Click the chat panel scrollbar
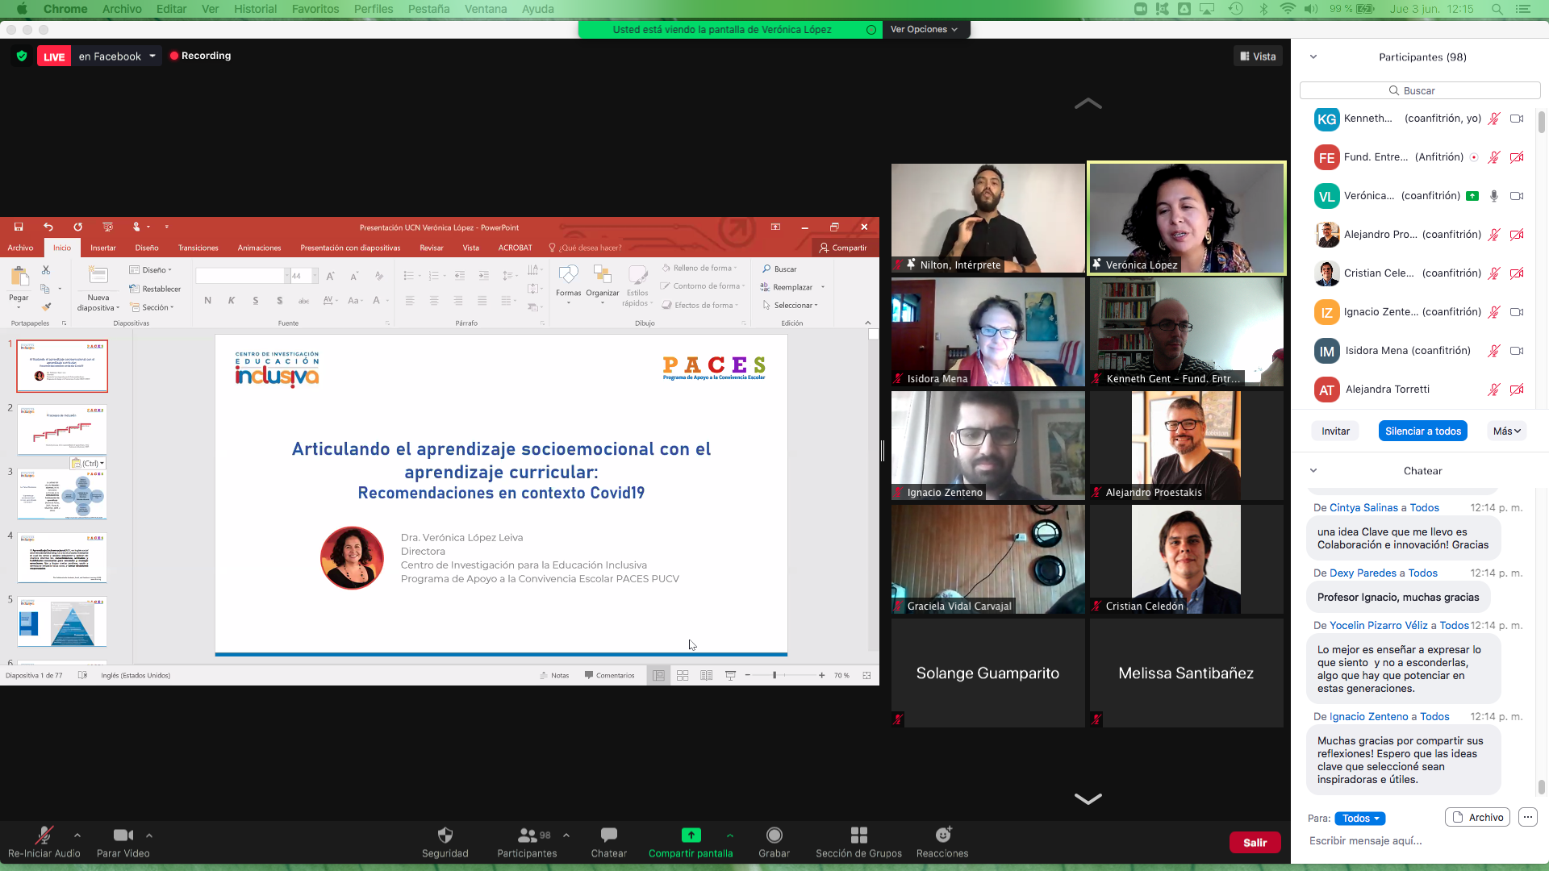 point(1541,786)
